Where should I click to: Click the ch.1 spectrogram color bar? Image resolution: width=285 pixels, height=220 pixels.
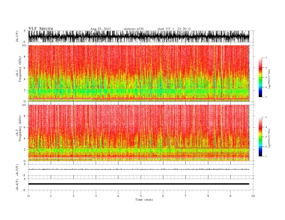(x=260, y=77)
